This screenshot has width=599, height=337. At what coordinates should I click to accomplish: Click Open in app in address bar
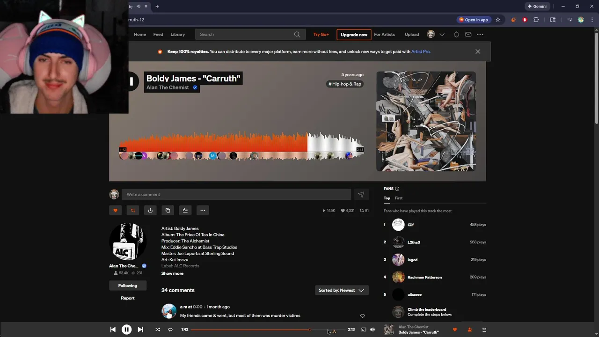(474, 20)
